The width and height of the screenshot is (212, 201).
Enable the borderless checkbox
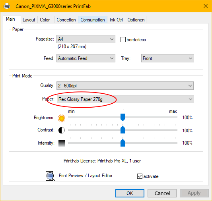(123, 40)
